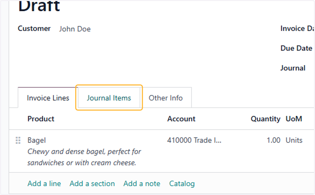Image resolution: width=315 pixels, height=195 pixels.
Task: Click the Add a note link
Action: click(142, 183)
